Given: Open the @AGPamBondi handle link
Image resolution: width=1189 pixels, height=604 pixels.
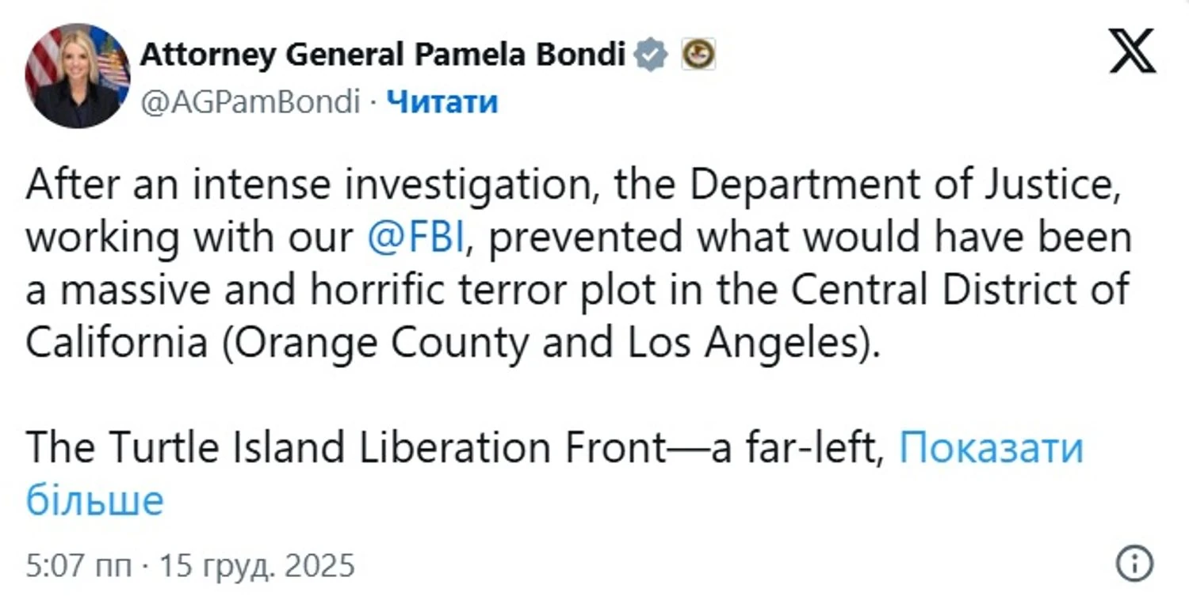Looking at the screenshot, I should point(250,102).
